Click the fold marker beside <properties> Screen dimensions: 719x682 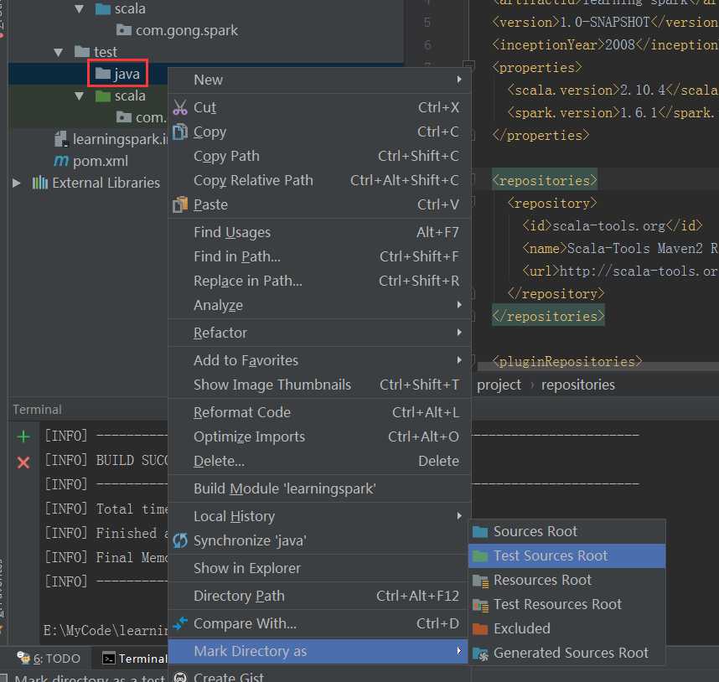point(468,65)
